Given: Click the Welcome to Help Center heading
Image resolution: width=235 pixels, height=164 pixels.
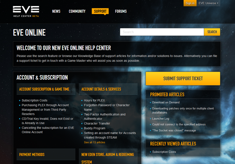Looking at the screenshot, I should point(64,48).
